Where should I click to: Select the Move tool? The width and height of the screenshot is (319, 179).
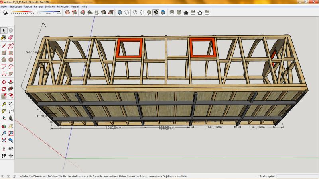[4, 82]
